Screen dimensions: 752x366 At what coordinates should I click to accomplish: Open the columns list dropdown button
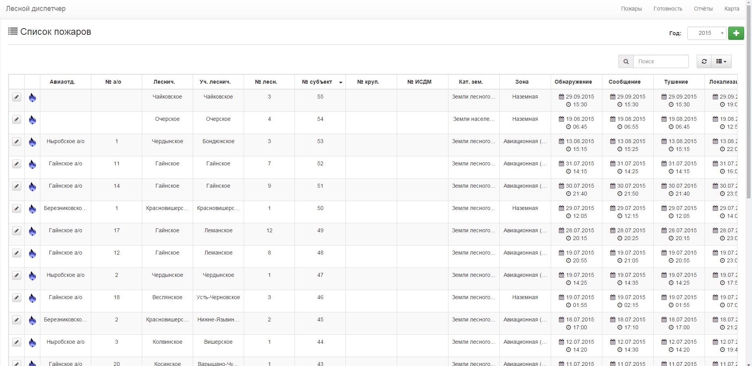(x=721, y=61)
